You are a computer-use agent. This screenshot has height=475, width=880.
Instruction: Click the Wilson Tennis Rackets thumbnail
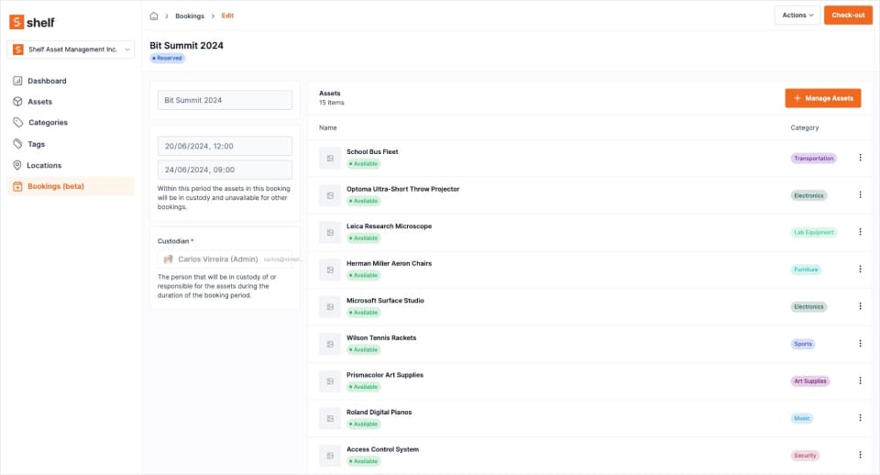point(330,344)
